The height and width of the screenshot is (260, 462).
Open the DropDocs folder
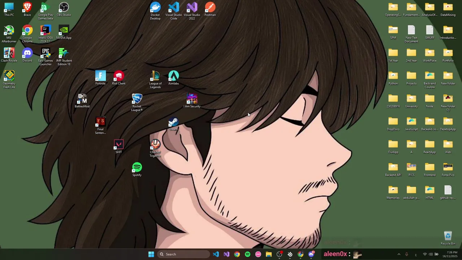pos(393,124)
